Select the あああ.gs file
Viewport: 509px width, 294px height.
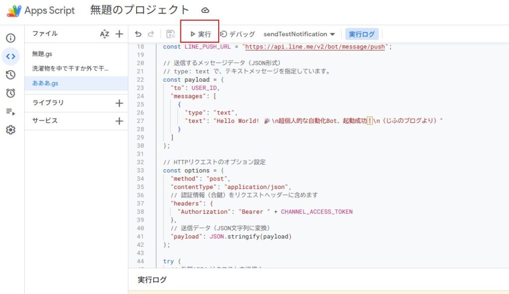click(45, 83)
